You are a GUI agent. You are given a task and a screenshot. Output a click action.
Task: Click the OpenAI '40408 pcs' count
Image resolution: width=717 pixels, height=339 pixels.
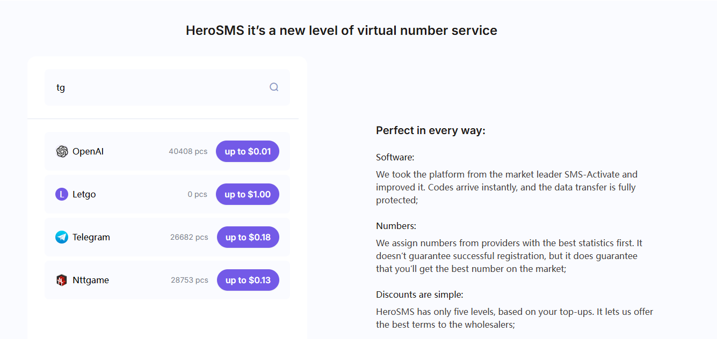click(x=188, y=151)
